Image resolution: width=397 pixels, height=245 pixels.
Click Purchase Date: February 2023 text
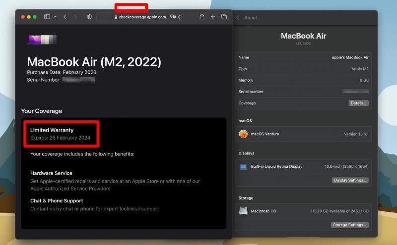(x=62, y=72)
